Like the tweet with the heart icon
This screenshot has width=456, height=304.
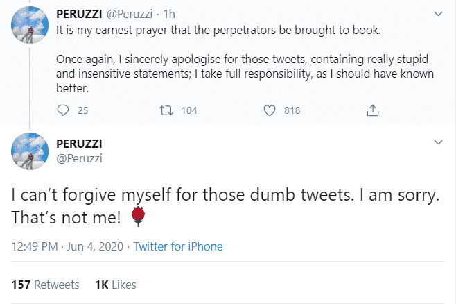click(x=271, y=110)
